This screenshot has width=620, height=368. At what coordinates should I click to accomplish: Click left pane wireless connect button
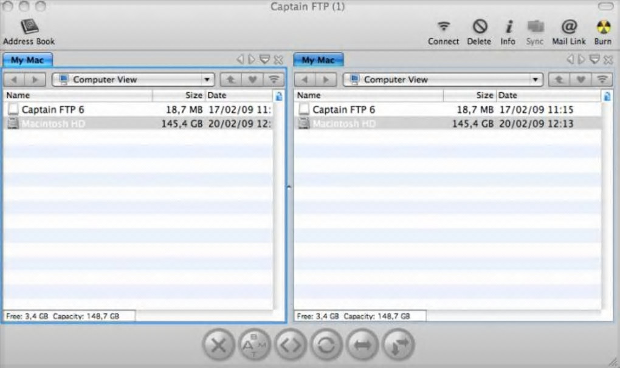click(x=274, y=80)
